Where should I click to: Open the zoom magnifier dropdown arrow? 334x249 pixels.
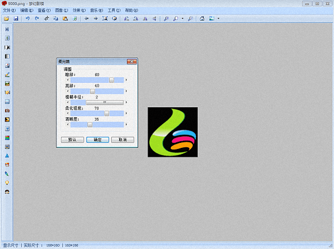click(183, 18)
